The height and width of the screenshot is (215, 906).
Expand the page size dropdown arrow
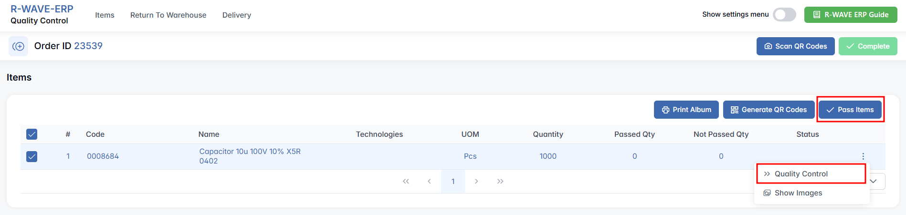(x=874, y=181)
